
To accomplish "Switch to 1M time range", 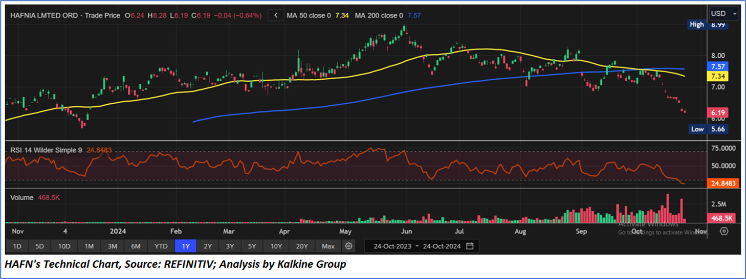I will 89,246.
